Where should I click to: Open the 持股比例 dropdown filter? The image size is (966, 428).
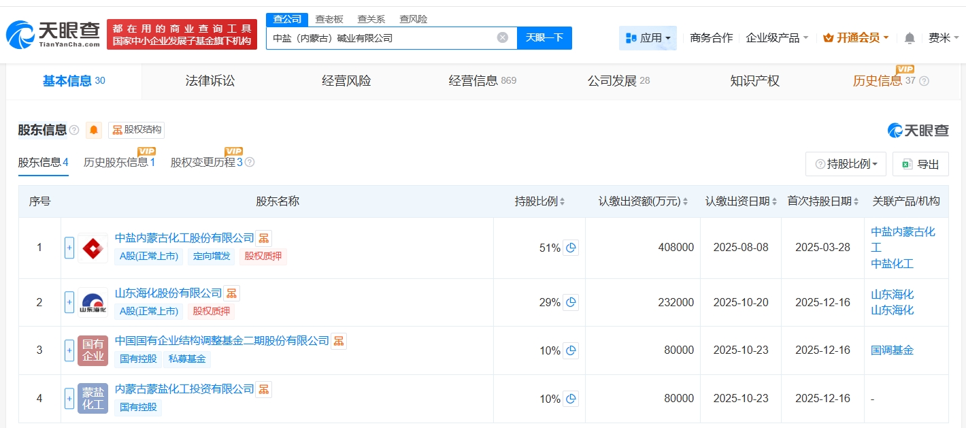(846, 164)
